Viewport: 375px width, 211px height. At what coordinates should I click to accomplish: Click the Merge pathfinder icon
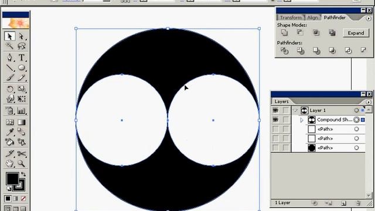click(x=316, y=50)
